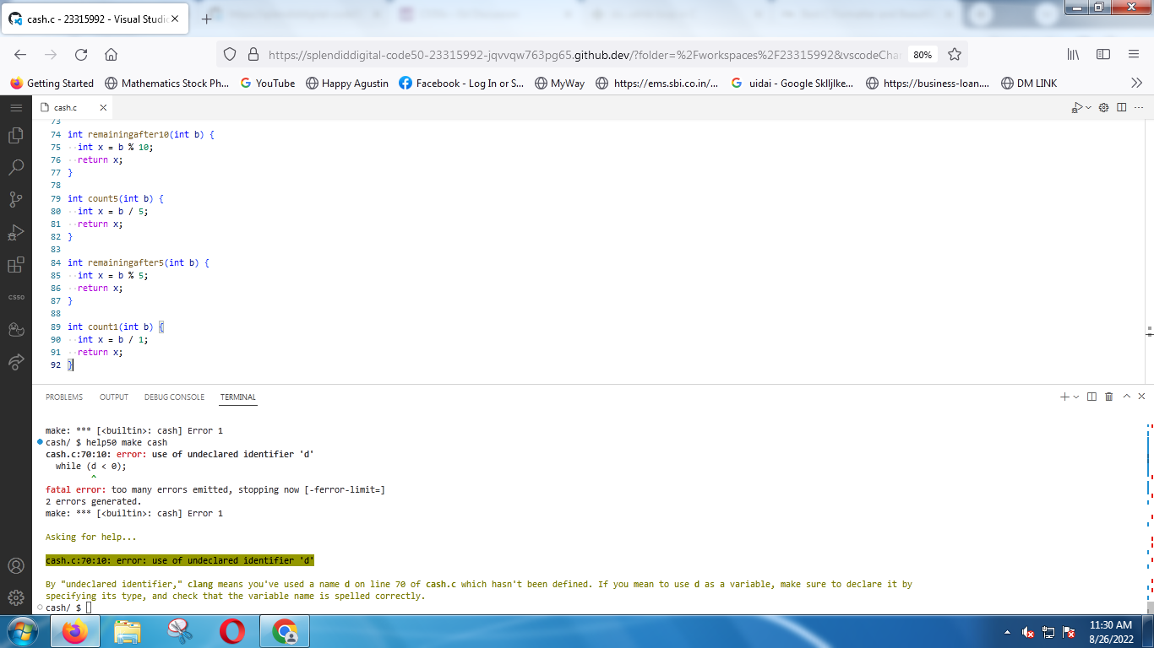The width and height of the screenshot is (1154, 648).
Task: Switch to the OUTPUT panel tab
Action: 114,397
